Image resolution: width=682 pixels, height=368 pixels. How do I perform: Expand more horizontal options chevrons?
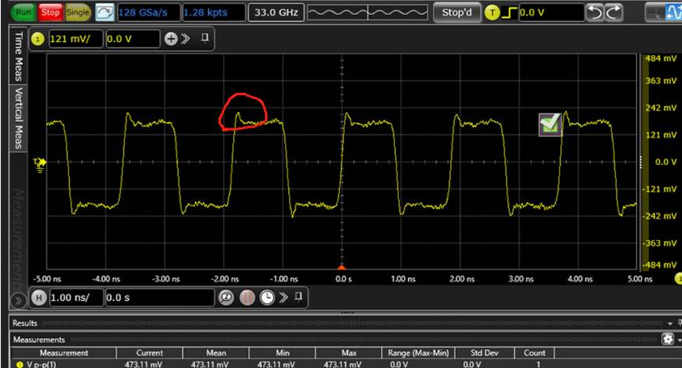coord(283,298)
